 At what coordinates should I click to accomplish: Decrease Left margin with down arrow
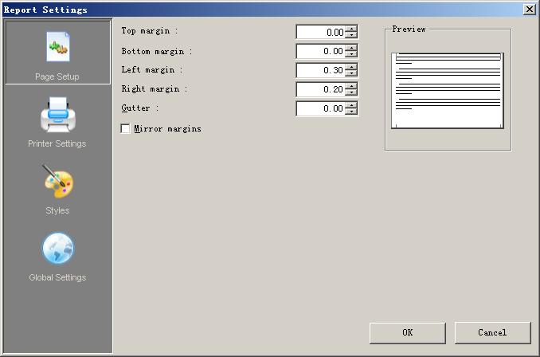(351, 74)
